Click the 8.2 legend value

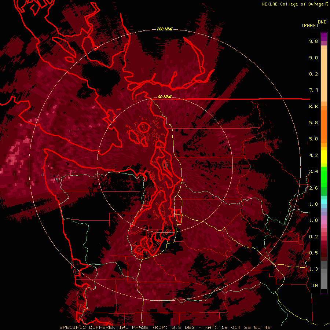point(313,74)
